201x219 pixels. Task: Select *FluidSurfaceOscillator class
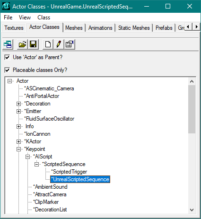coord(49,119)
